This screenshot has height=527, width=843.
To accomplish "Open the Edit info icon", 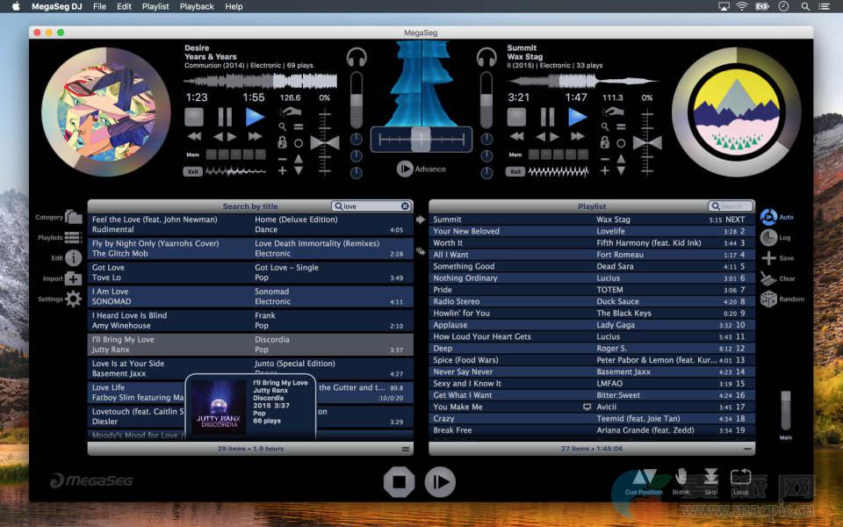I will 73,258.
